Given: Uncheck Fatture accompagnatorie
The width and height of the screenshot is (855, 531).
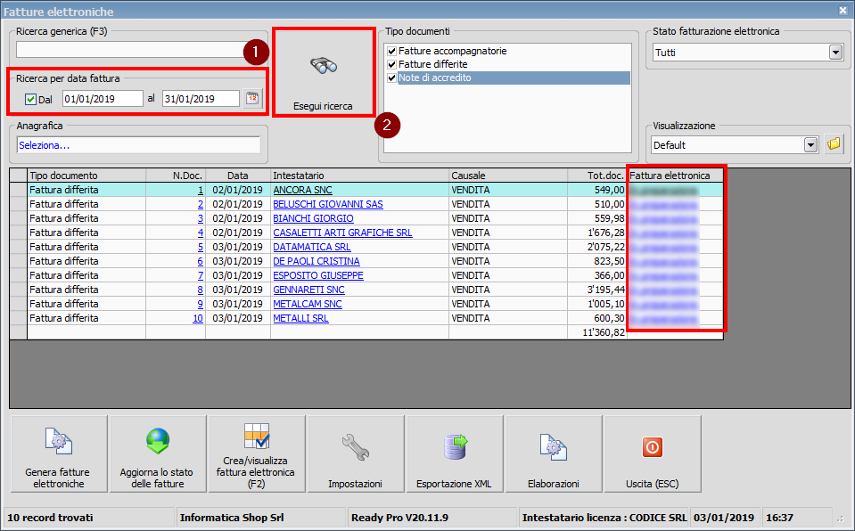Looking at the screenshot, I should click(390, 51).
